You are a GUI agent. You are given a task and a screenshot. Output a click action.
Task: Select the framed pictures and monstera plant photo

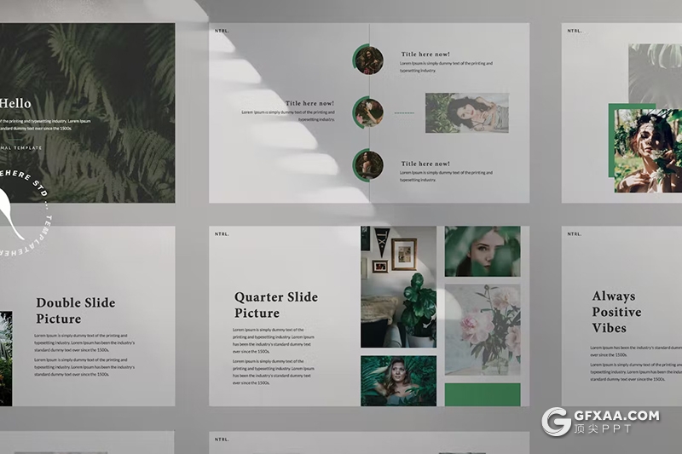pos(398,286)
